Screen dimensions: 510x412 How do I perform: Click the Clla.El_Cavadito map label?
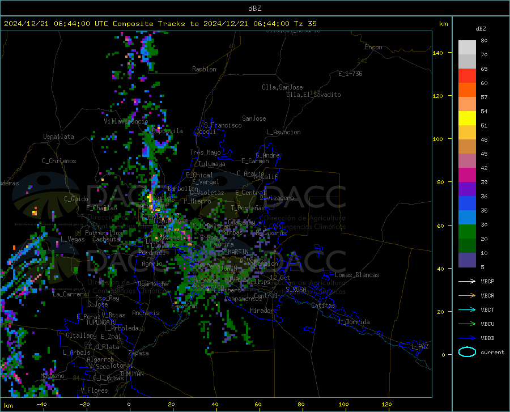pos(313,95)
